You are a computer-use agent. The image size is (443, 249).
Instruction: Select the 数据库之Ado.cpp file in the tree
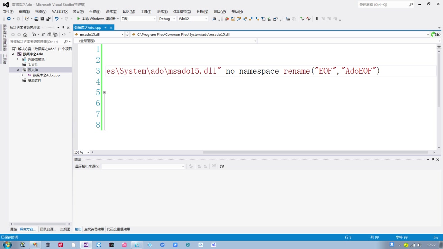[x=46, y=75]
